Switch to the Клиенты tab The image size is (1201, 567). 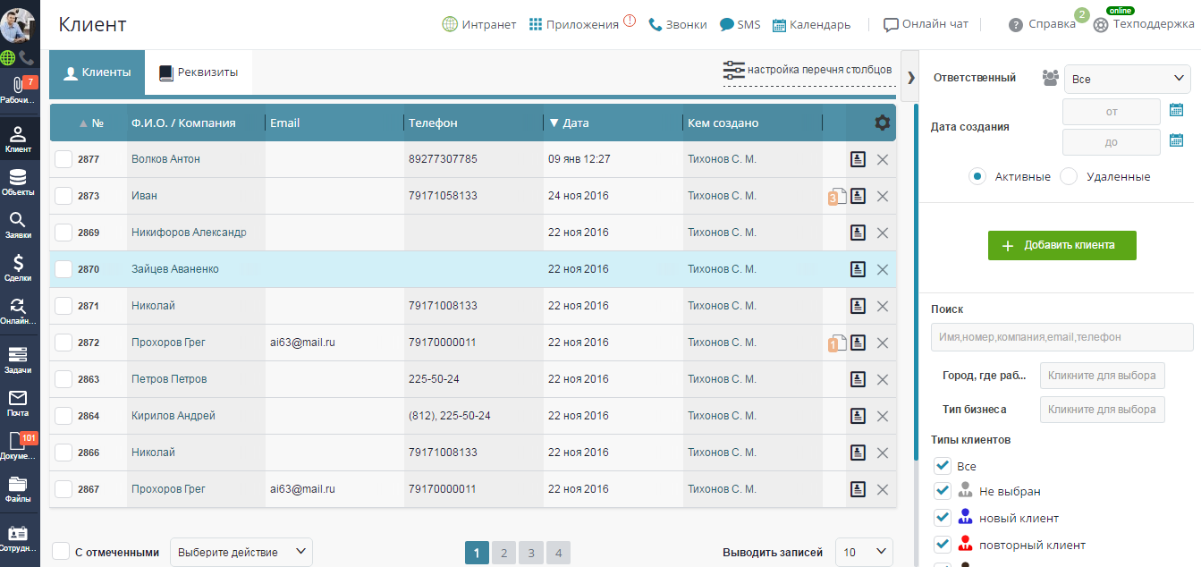click(97, 72)
